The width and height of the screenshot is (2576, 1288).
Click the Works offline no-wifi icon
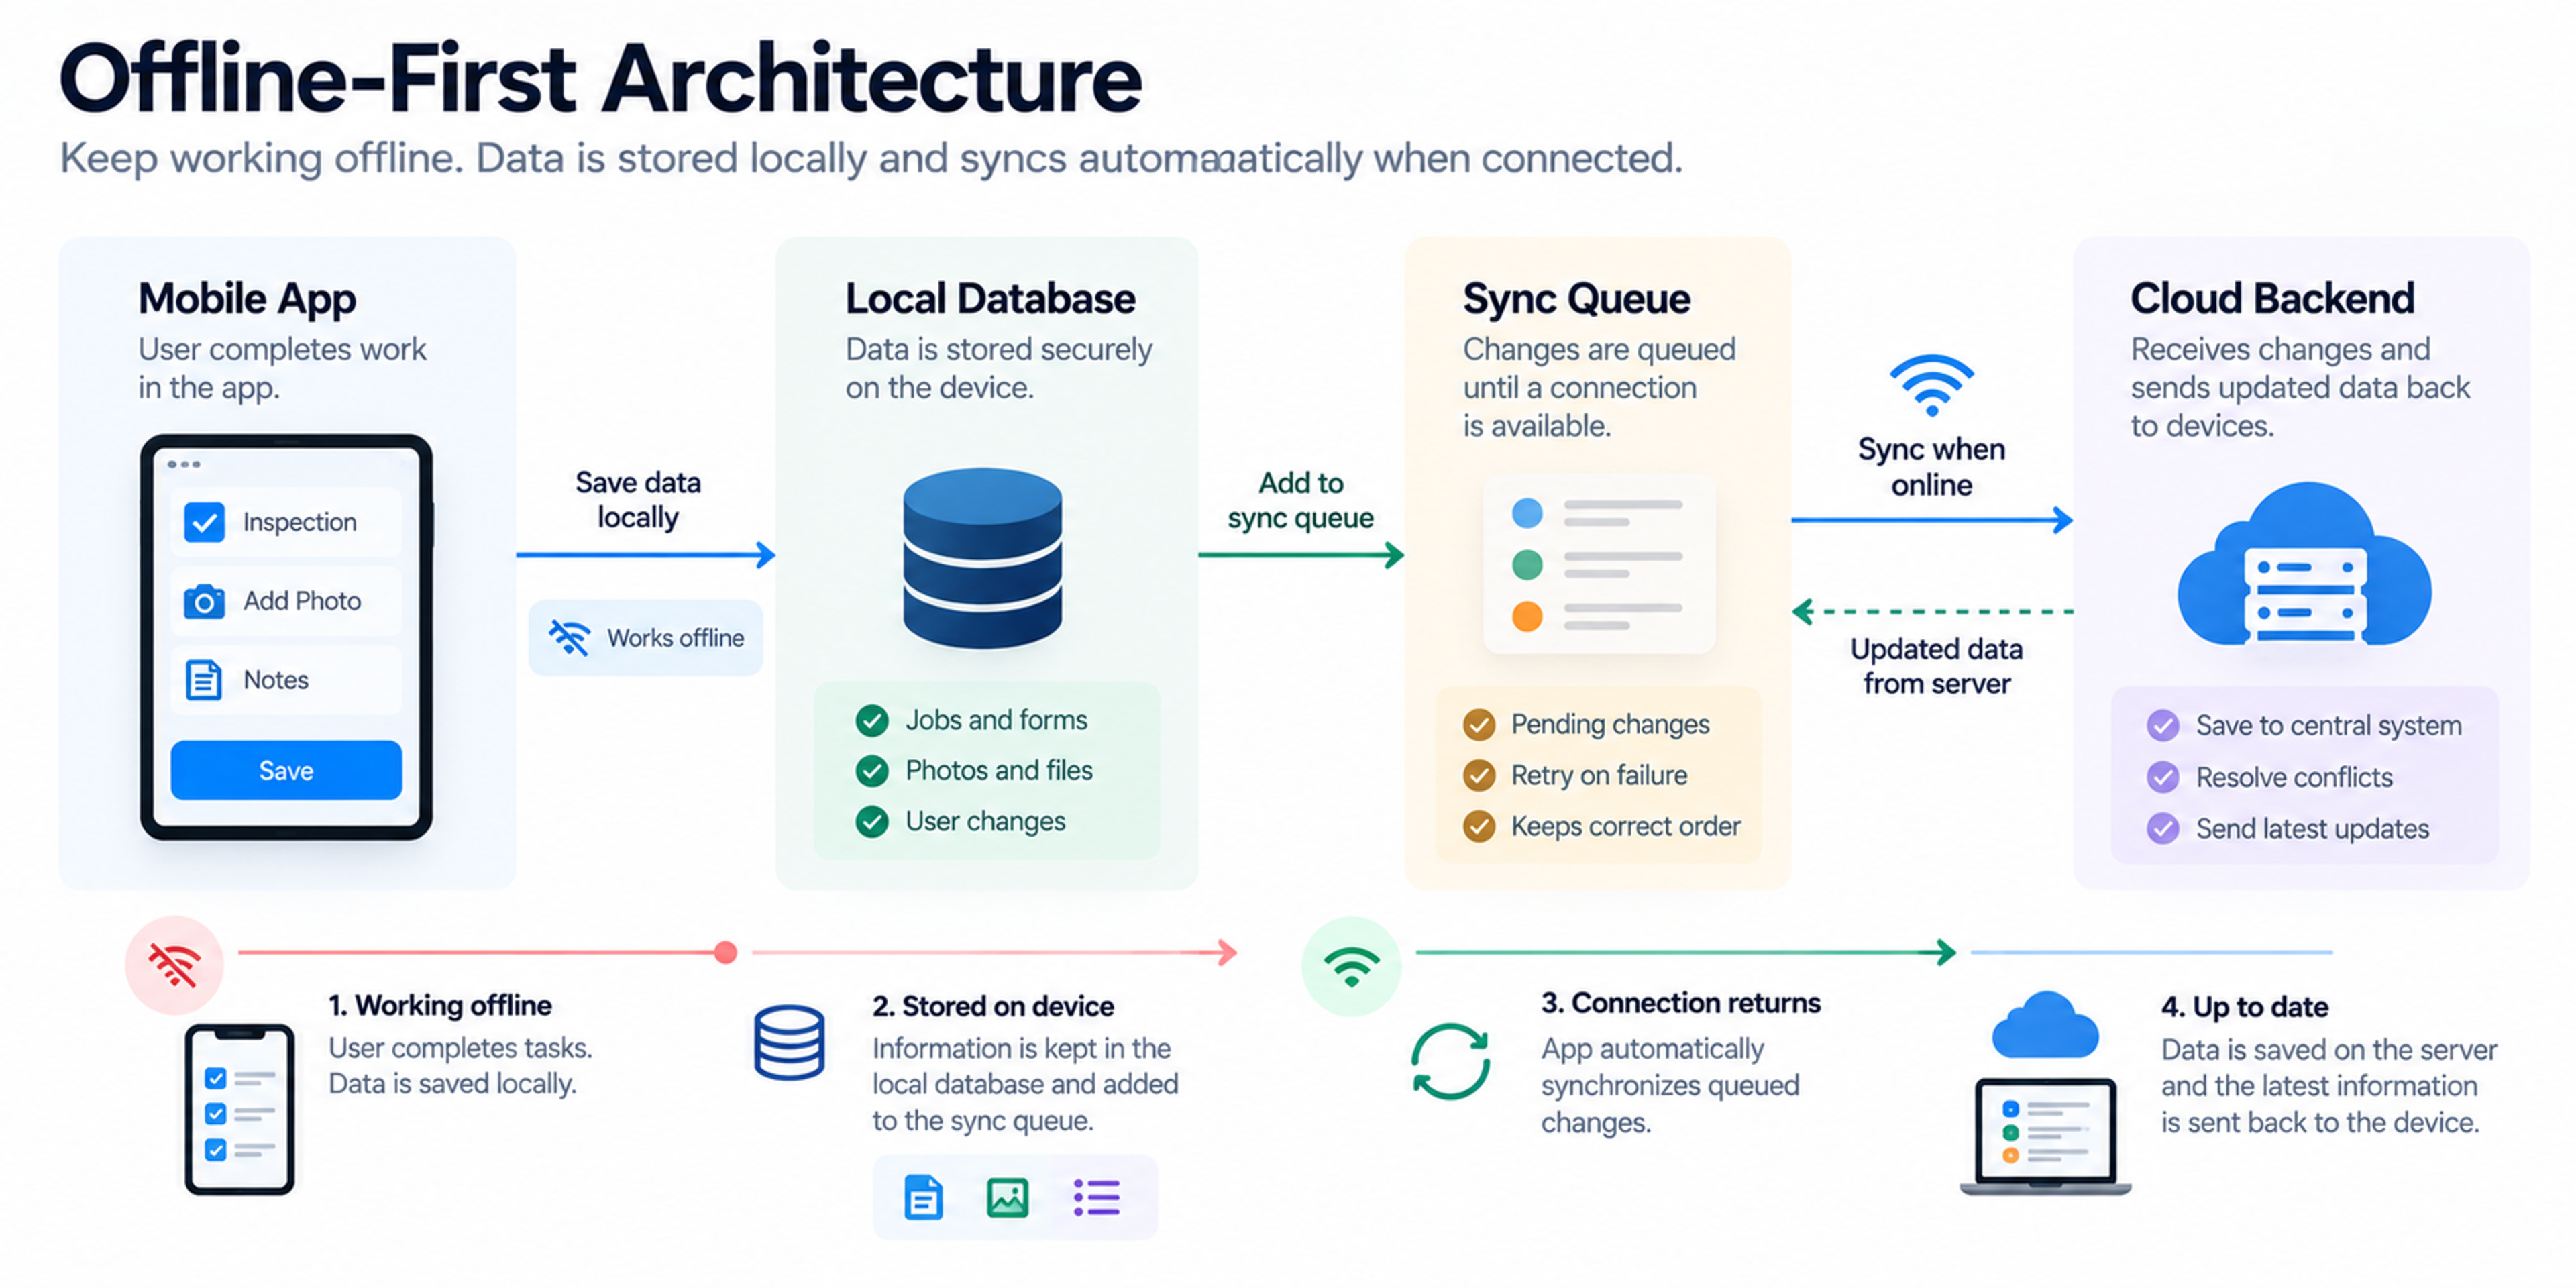569,637
